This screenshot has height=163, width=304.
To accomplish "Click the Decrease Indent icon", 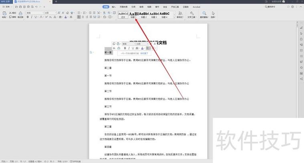I will [90, 13].
